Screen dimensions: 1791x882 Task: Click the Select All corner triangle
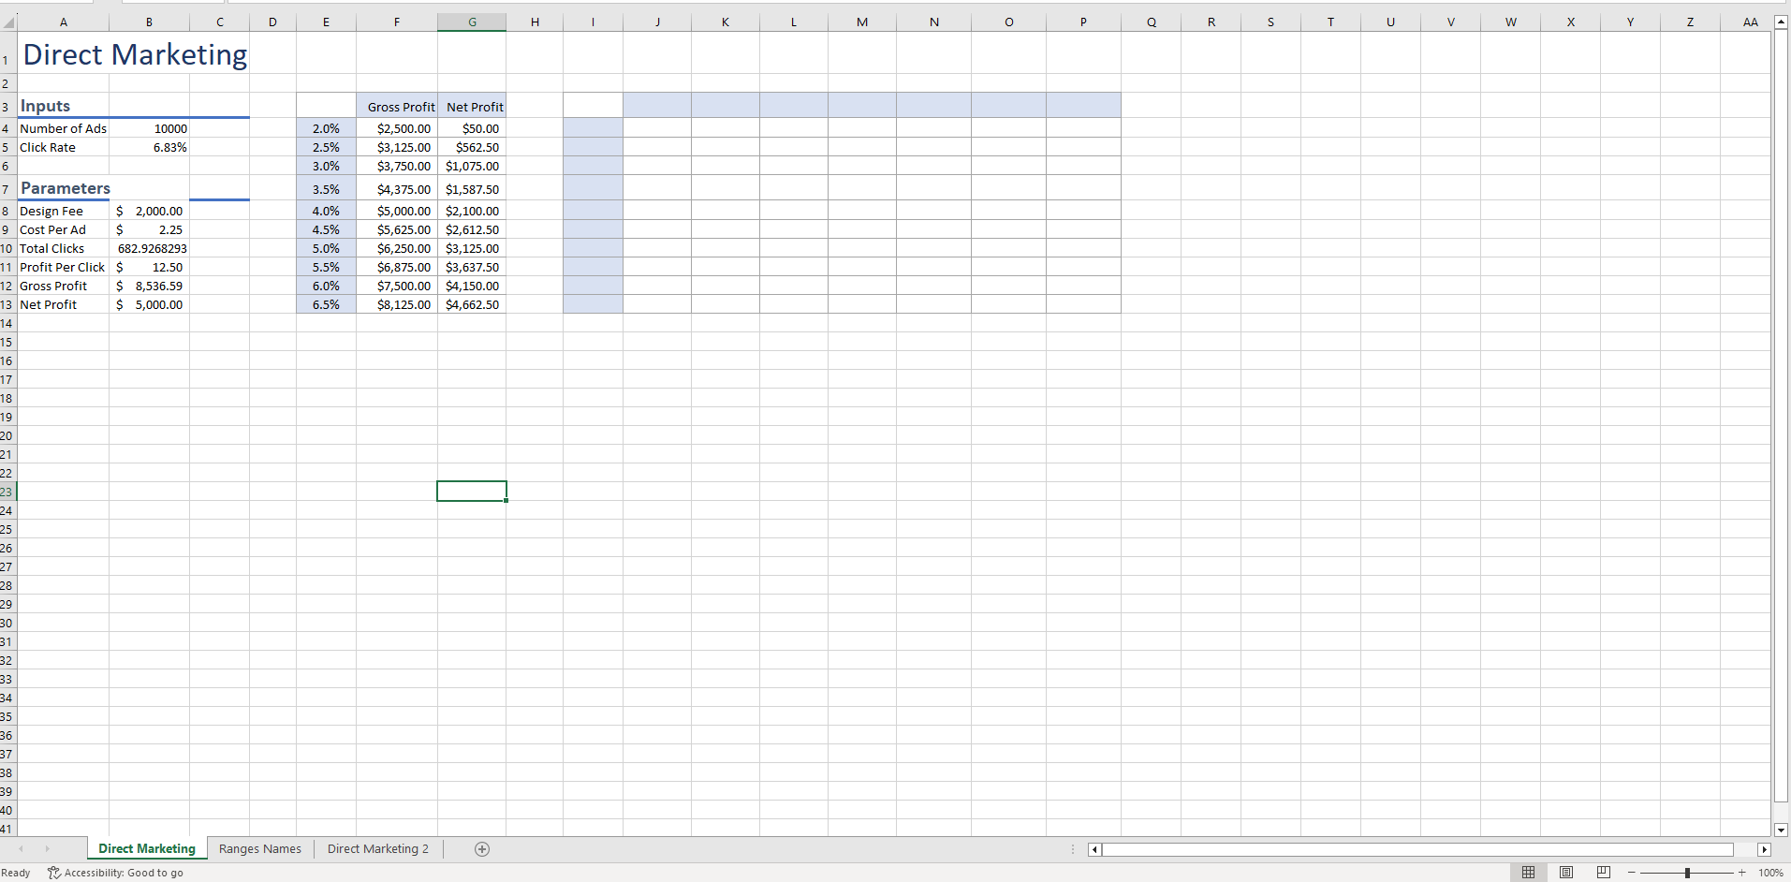coord(7,22)
